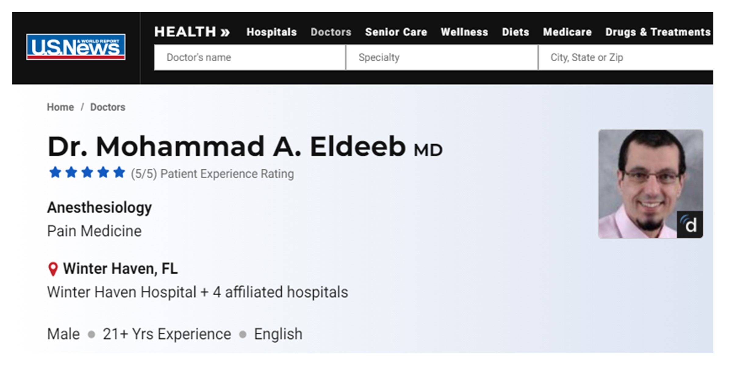Focus the Specialty search field
This screenshot has height=366, width=732.
[442, 57]
